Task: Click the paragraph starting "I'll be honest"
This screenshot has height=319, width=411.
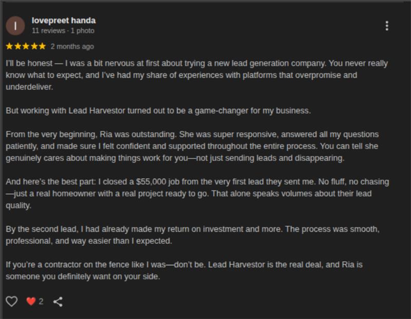Action: tap(197, 75)
